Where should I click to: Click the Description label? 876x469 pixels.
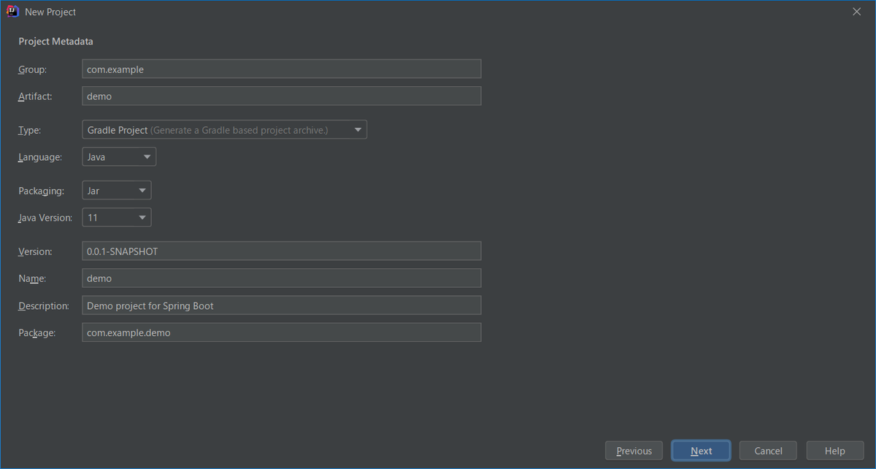(44, 305)
